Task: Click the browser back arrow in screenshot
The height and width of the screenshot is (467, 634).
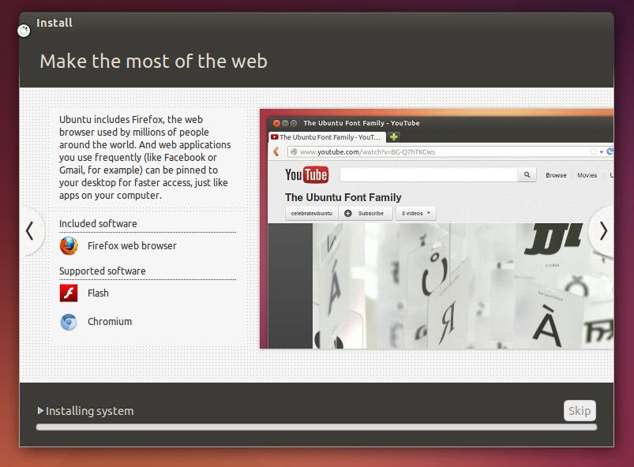Action: (x=276, y=151)
